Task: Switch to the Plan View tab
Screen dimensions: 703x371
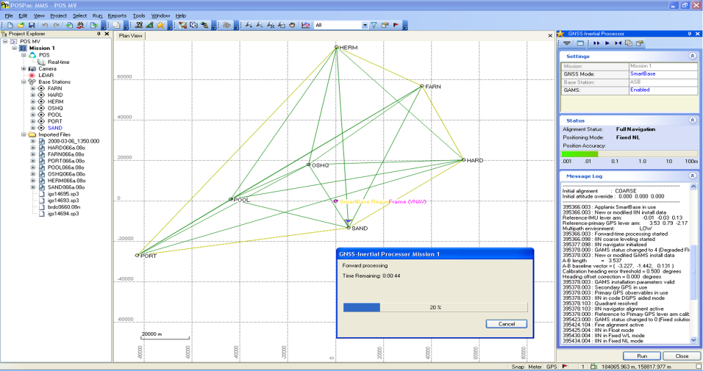Action: click(x=131, y=35)
